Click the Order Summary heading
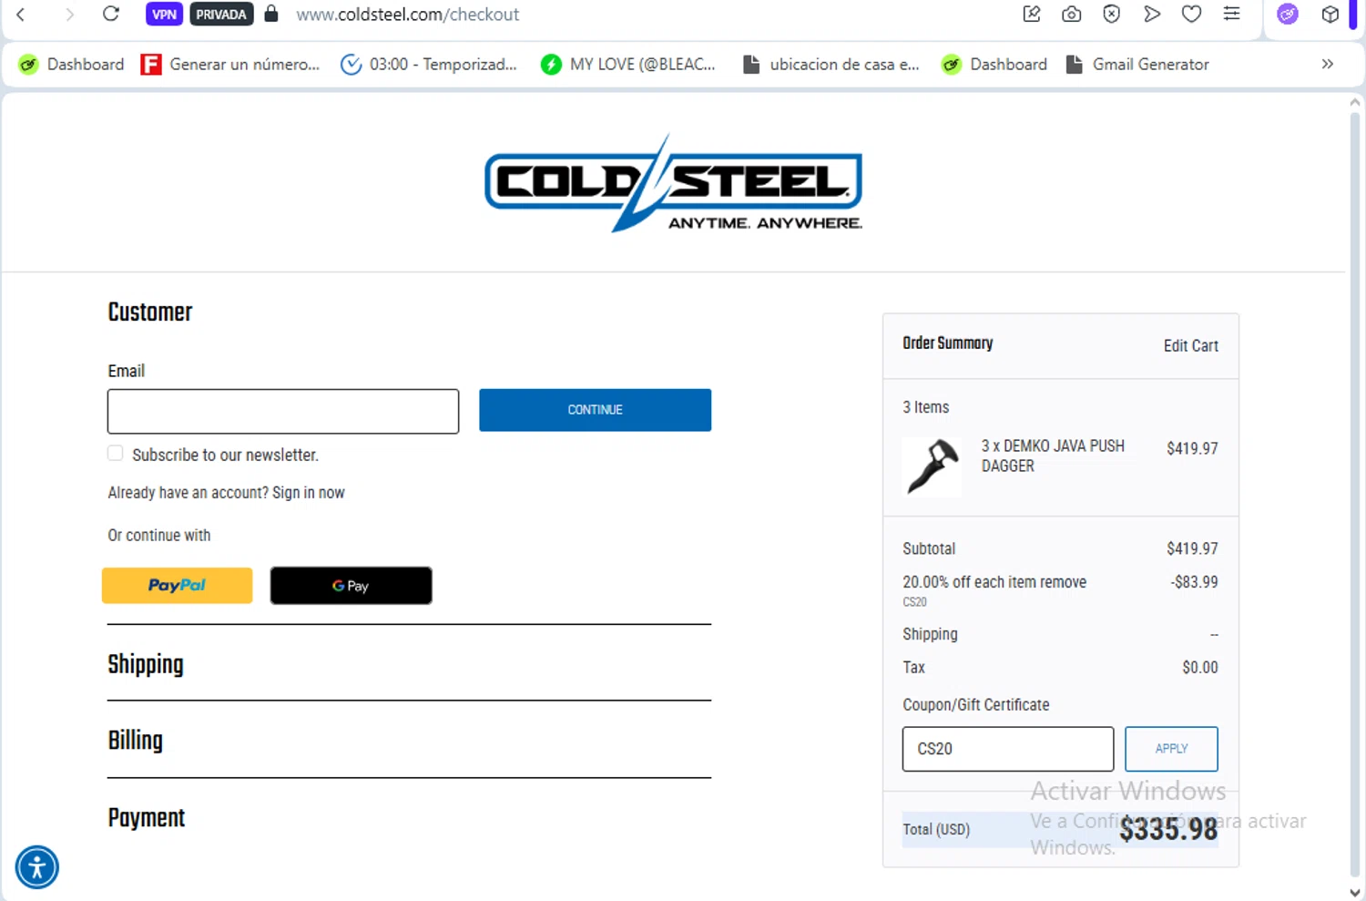Image resolution: width=1366 pixels, height=901 pixels. point(947,343)
